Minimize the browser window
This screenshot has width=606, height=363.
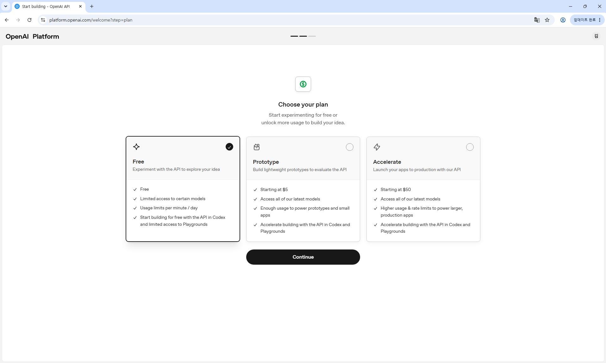point(571,6)
